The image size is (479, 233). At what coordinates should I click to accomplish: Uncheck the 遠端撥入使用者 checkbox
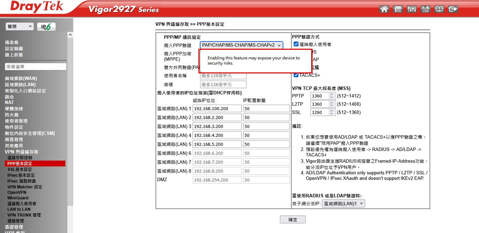pyautogui.click(x=296, y=44)
